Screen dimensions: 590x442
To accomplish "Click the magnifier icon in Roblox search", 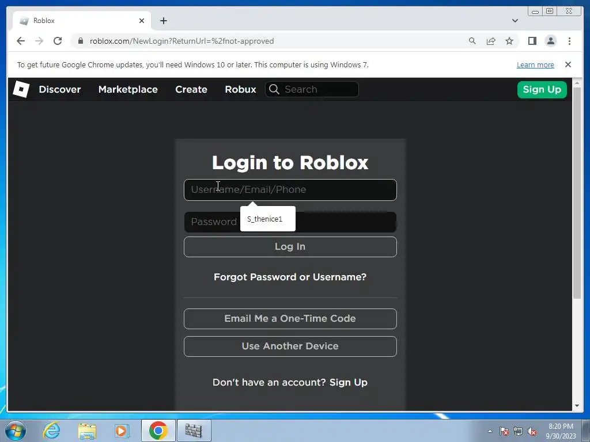I will [x=274, y=89].
